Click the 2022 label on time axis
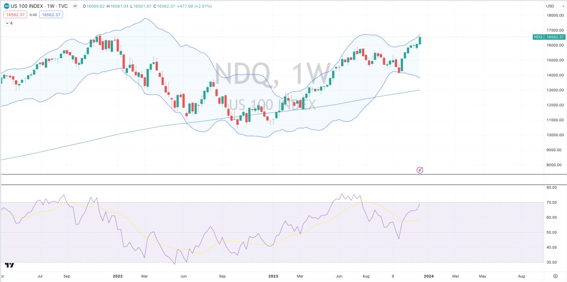567x282 pixels. [x=117, y=275]
